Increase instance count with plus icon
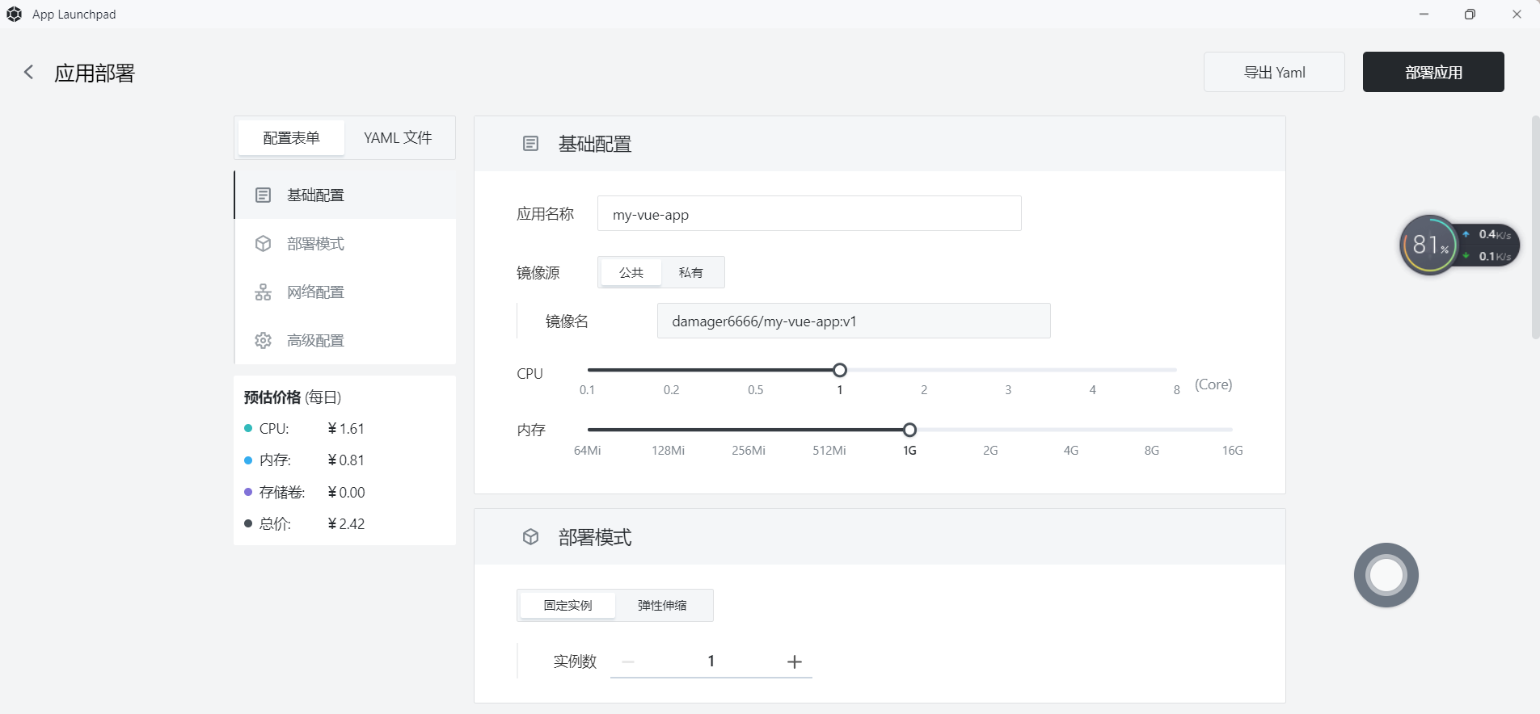1540x714 pixels. (794, 662)
